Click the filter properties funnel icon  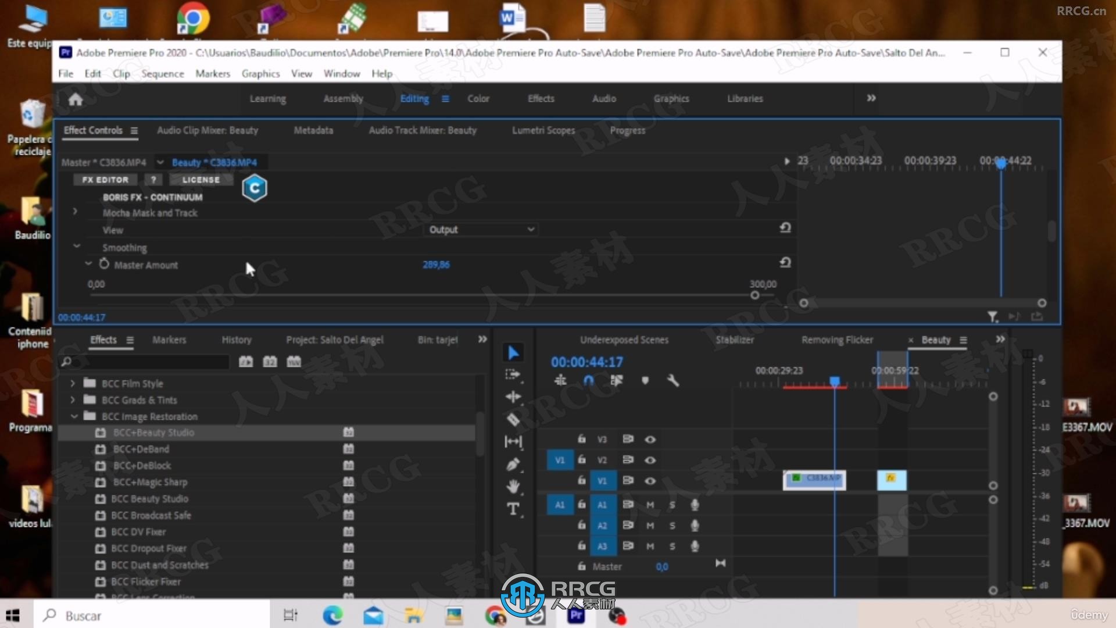pos(993,316)
